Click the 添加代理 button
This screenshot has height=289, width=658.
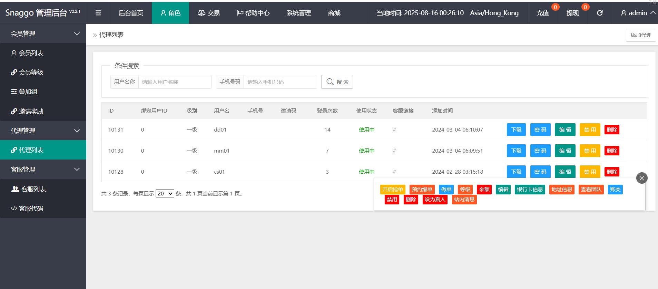[640, 35]
